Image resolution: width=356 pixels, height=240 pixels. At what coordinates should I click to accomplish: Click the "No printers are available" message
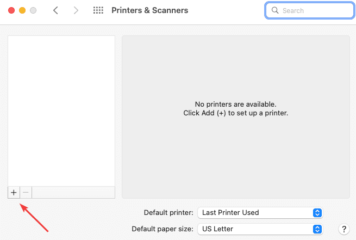(x=235, y=104)
